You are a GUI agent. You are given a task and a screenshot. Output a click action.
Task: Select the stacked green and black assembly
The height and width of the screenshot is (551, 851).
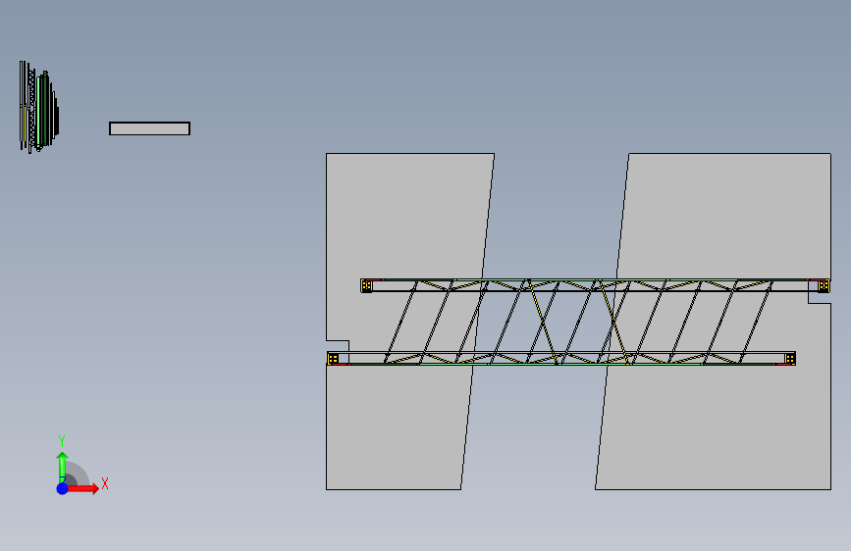pos(39,107)
